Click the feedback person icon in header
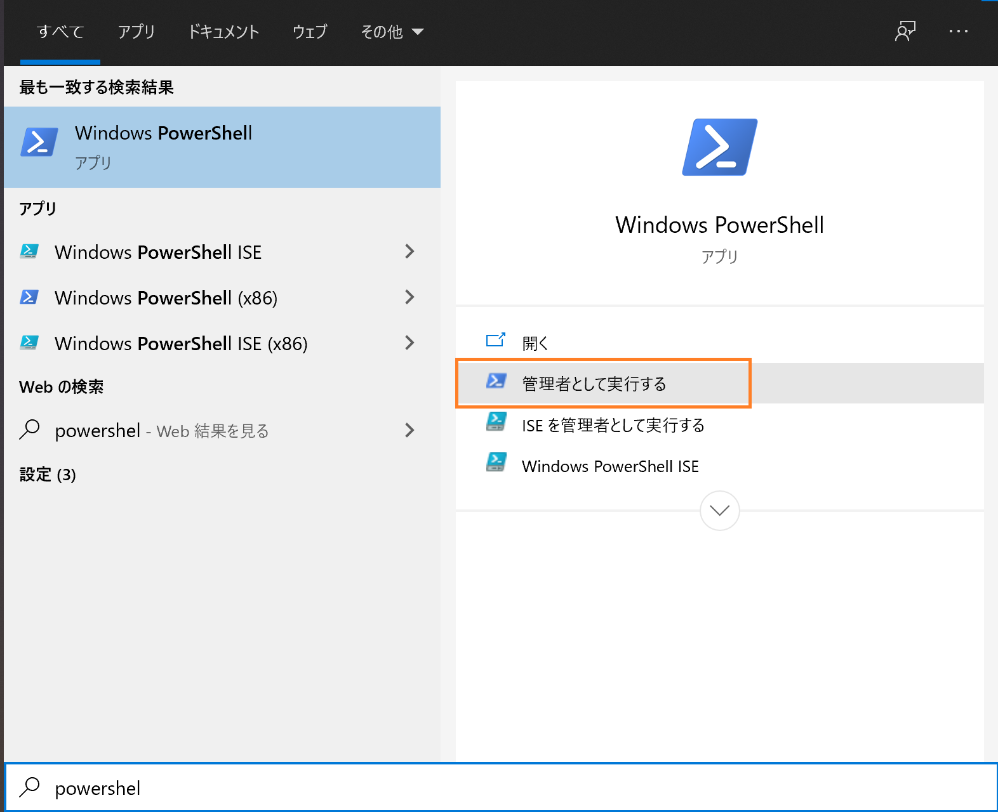The height and width of the screenshot is (812, 998). [905, 31]
